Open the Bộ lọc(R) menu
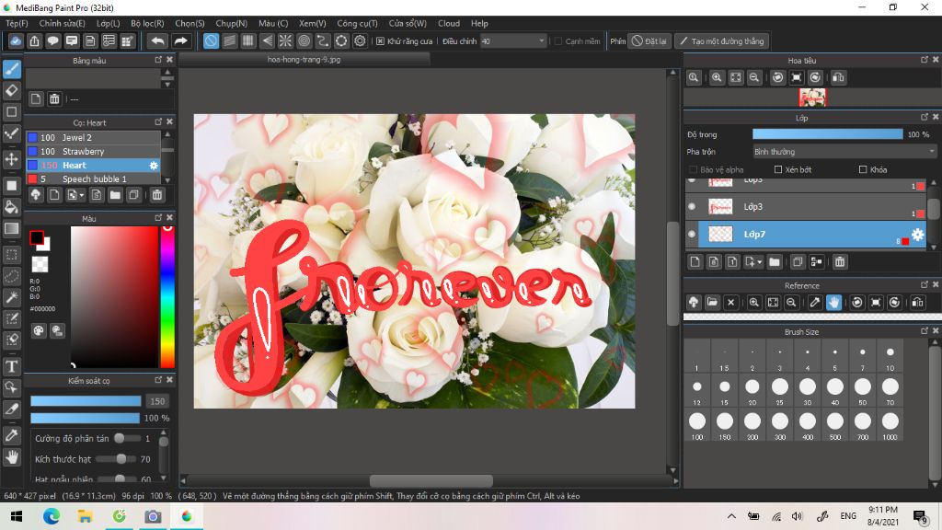 click(147, 23)
